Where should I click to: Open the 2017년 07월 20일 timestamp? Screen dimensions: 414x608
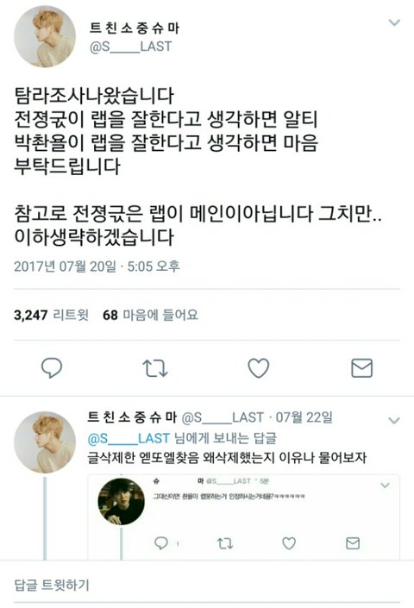[x=97, y=266]
